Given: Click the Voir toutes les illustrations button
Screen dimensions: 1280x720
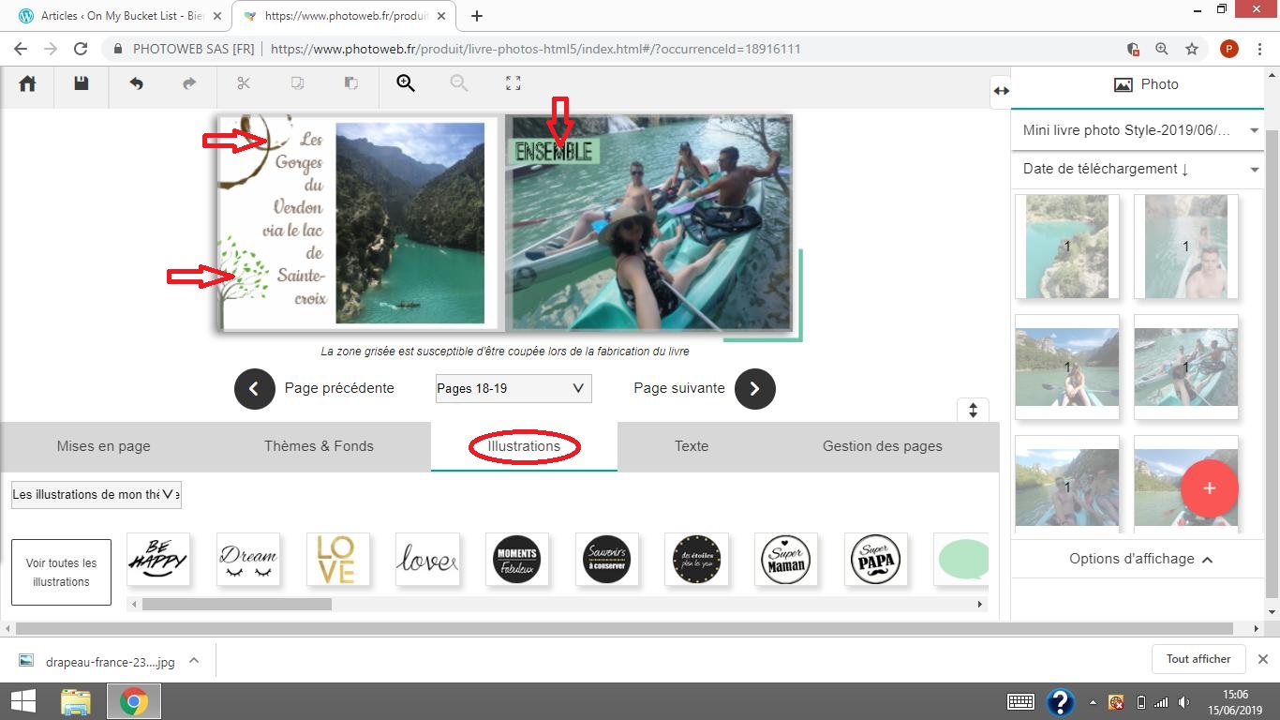Looking at the screenshot, I should (61, 572).
